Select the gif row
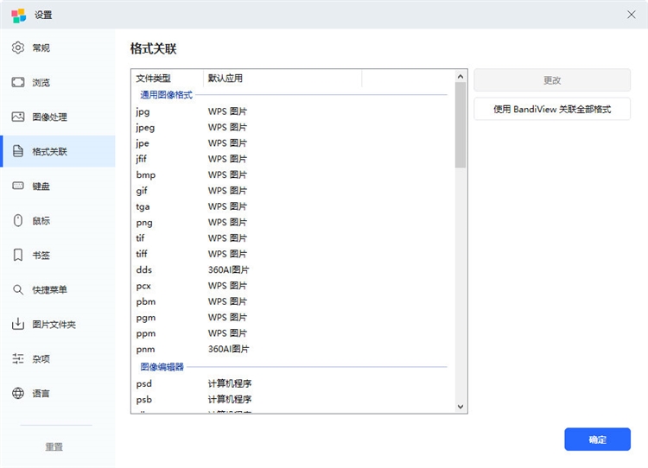 click(293, 191)
